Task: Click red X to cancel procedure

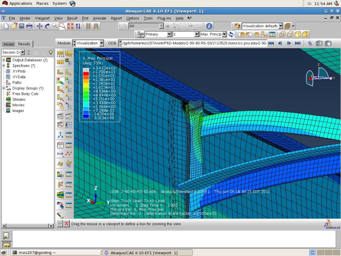Action: [66, 224]
